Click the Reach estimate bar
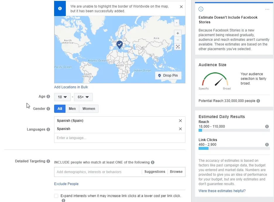 (x=234, y=130)
